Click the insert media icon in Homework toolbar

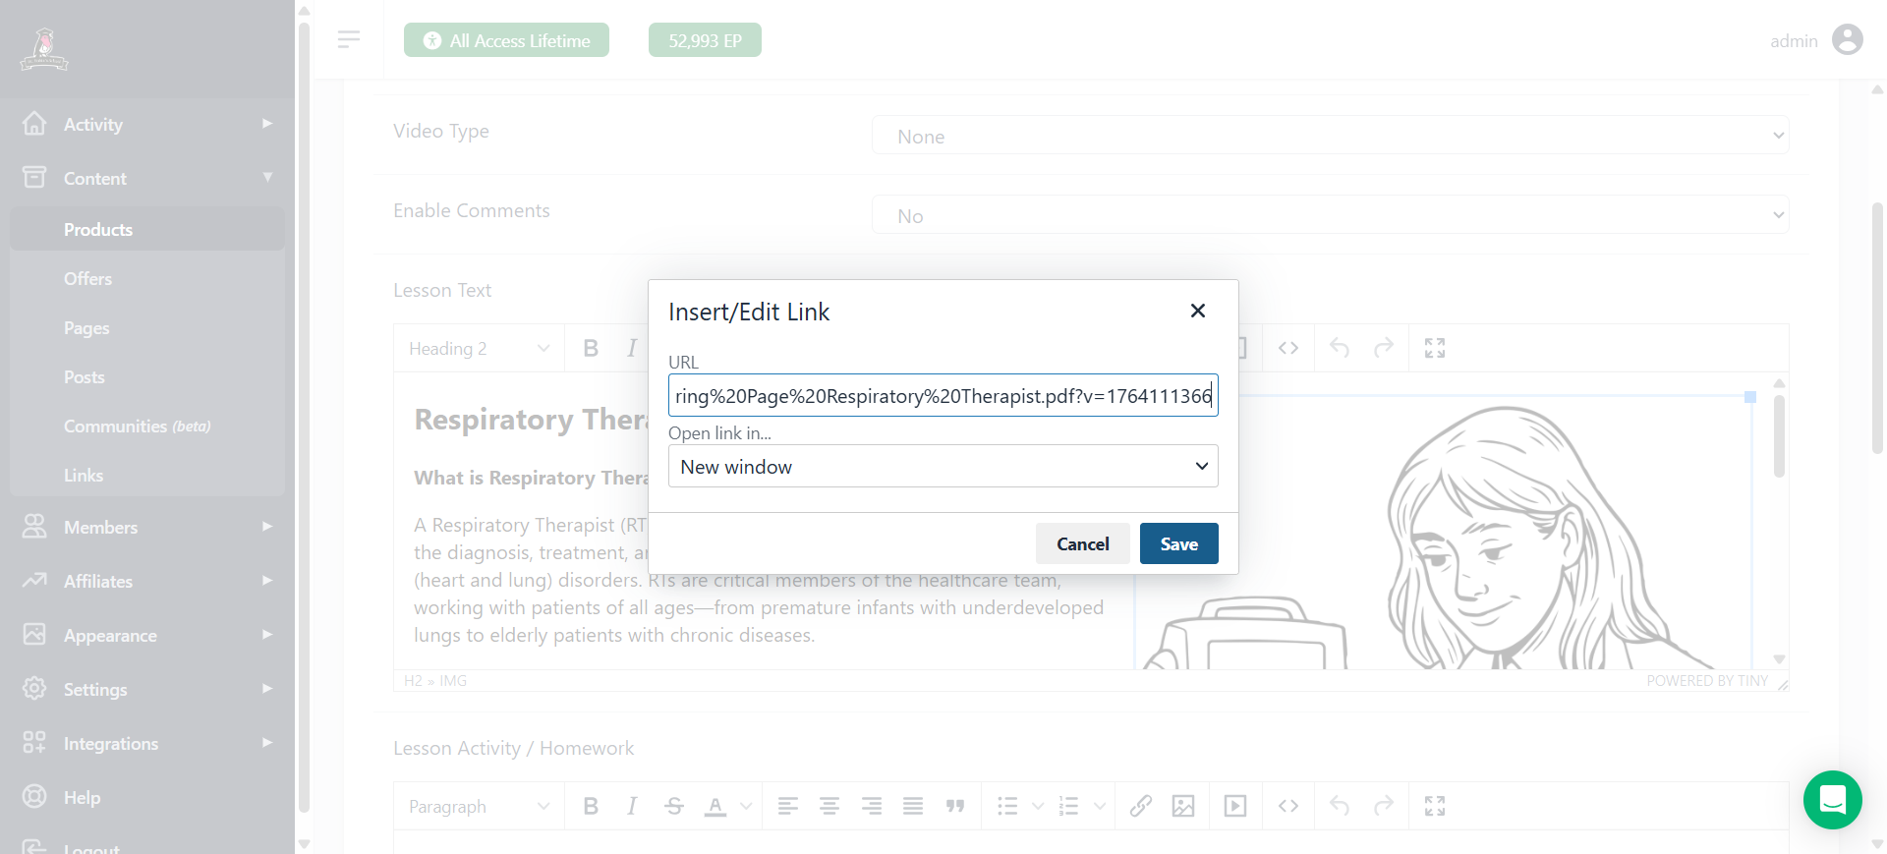tap(1234, 806)
